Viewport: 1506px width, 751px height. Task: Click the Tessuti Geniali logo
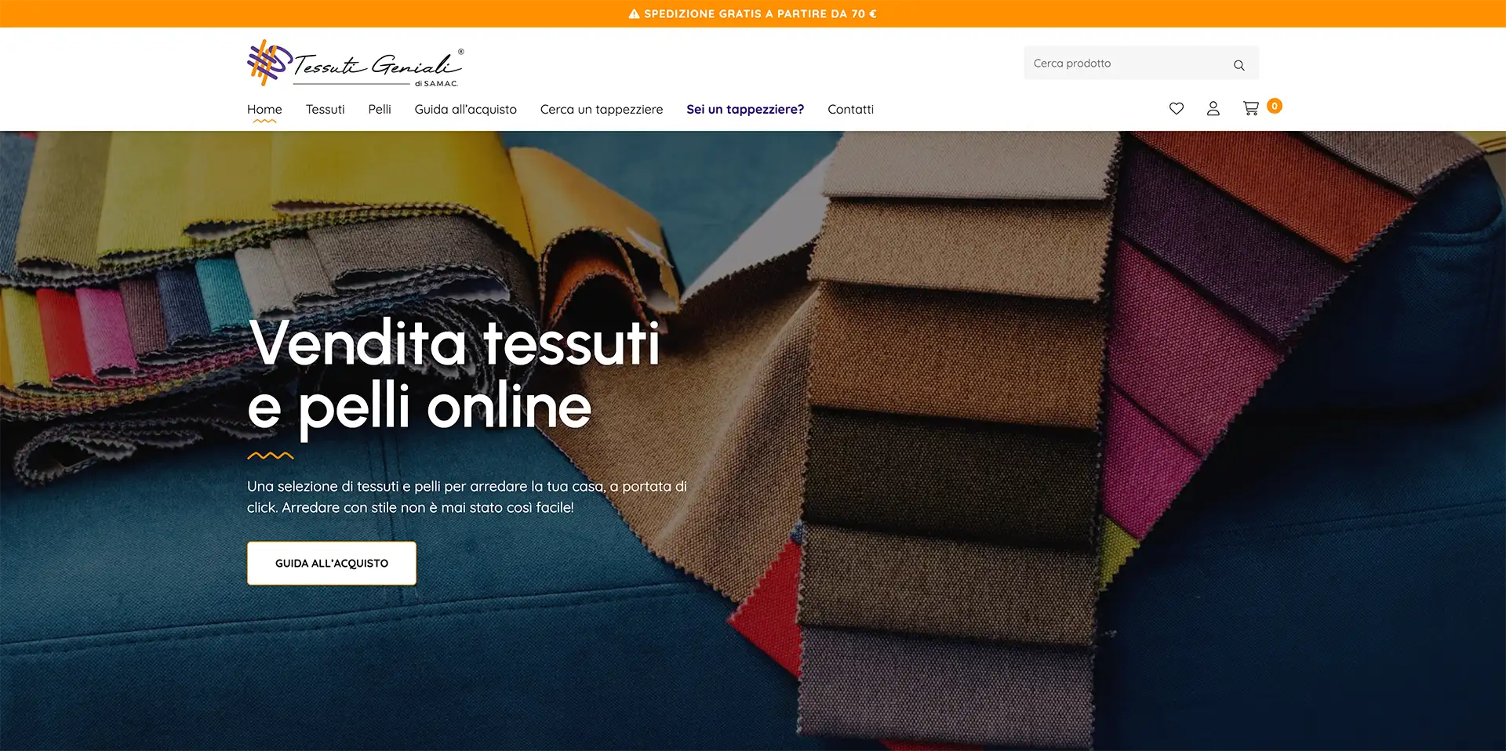(x=355, y=63)
